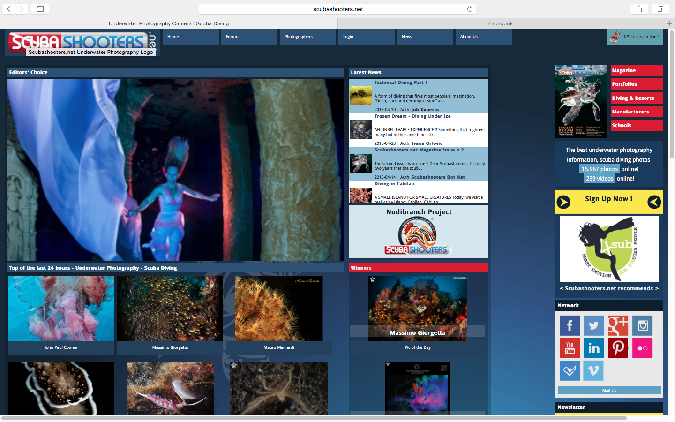
Task: Open John Paul Connor's jellyfish photo thumbnail
Action: pyautogui.click(x=61, y=308)
